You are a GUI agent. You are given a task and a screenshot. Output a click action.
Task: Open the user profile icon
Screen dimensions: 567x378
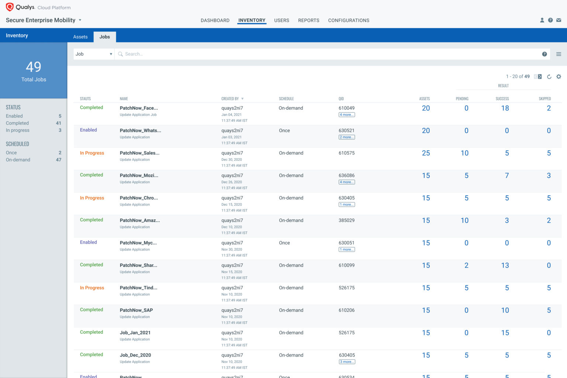click(542, 20)
